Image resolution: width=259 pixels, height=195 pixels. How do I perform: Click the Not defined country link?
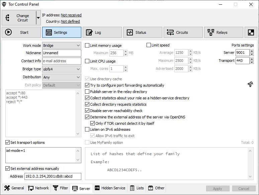coord(70,21)
